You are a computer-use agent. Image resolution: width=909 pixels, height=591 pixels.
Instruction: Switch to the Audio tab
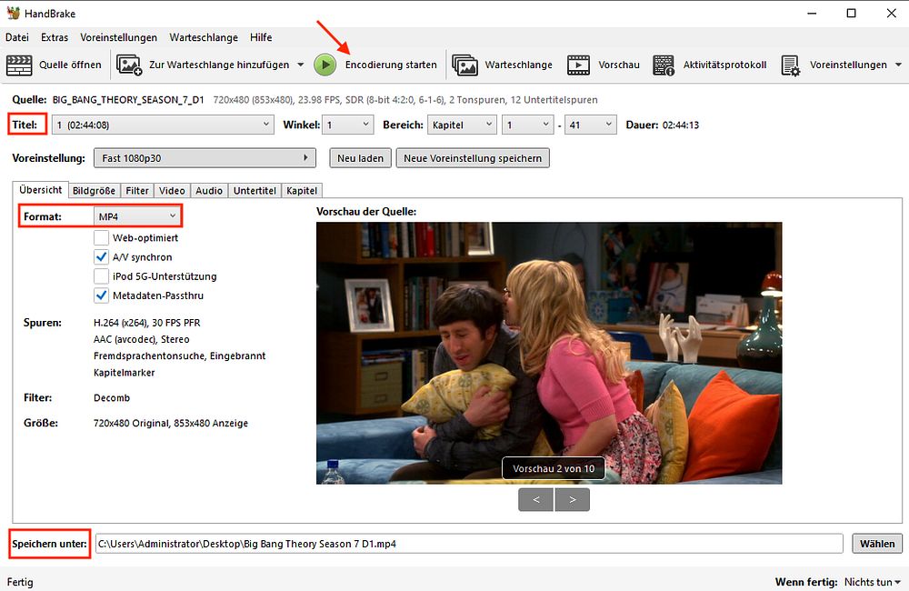[209, 190]
